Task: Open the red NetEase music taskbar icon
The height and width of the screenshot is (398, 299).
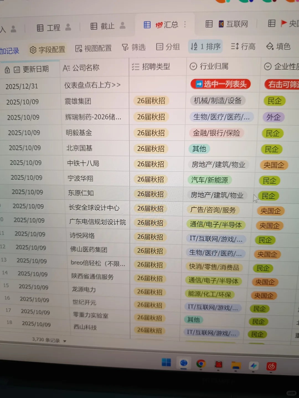Action: (x=271, y=366)
